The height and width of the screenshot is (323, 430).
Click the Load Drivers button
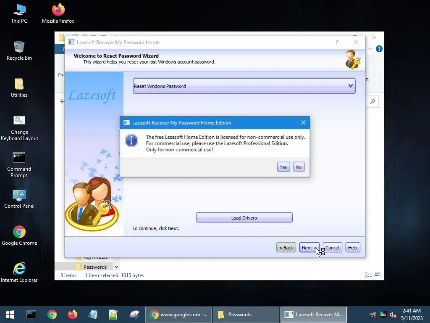click(244, 217)
